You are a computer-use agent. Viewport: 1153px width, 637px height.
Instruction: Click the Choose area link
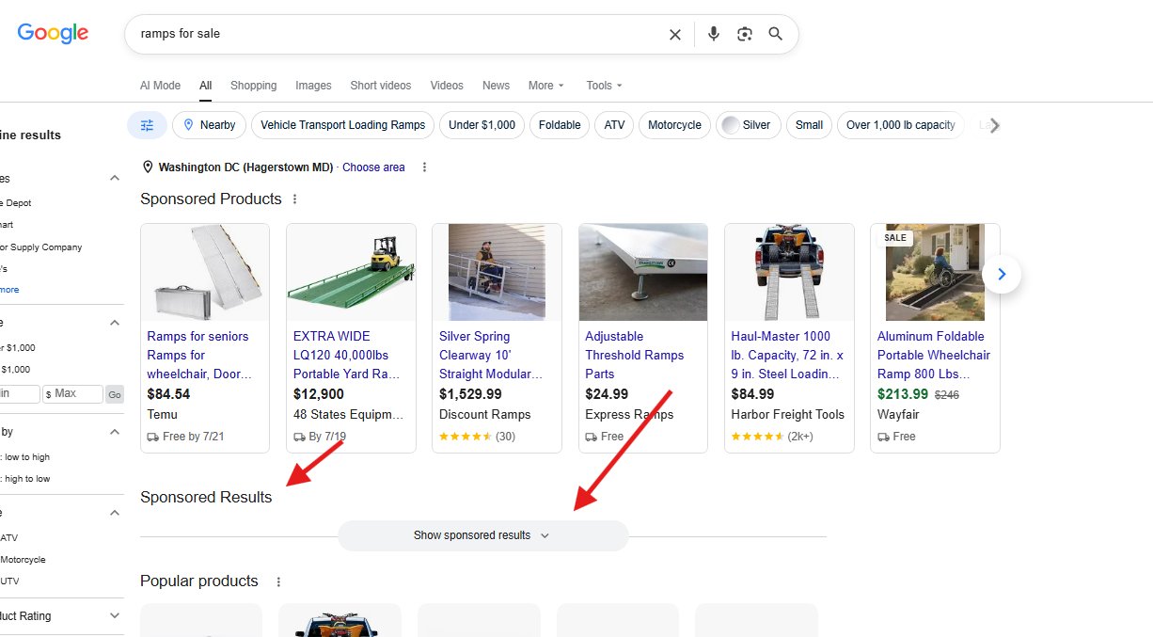373,167
